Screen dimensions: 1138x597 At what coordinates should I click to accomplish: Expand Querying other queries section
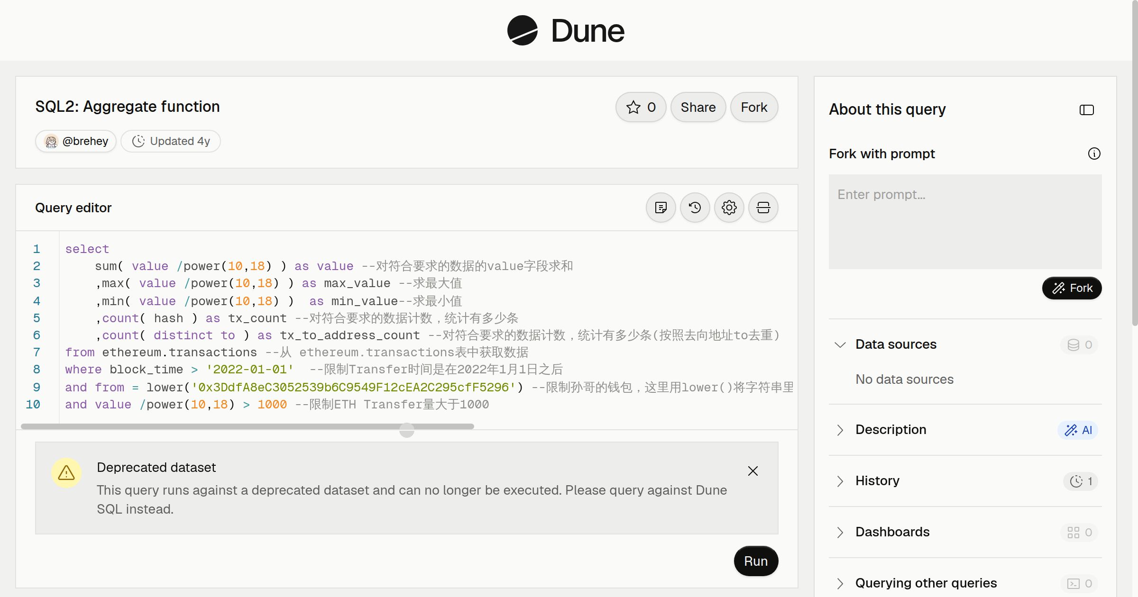click(x=840, y=583)
